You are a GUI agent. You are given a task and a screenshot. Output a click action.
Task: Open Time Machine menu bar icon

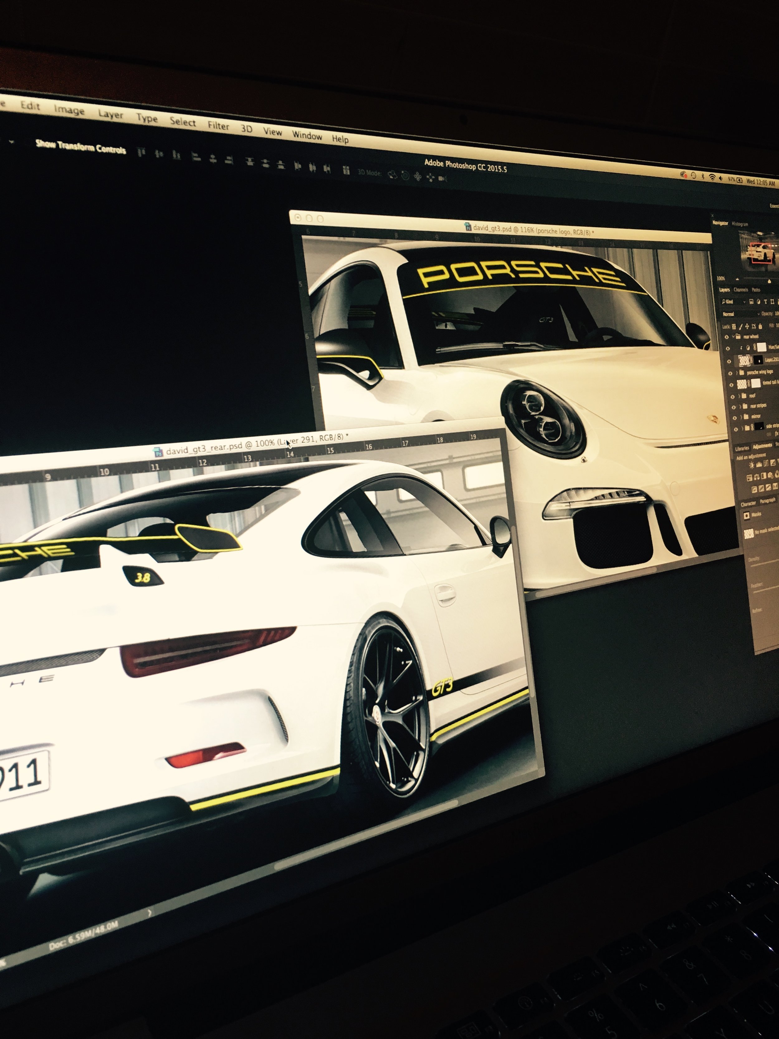click(x=694, y=176)
